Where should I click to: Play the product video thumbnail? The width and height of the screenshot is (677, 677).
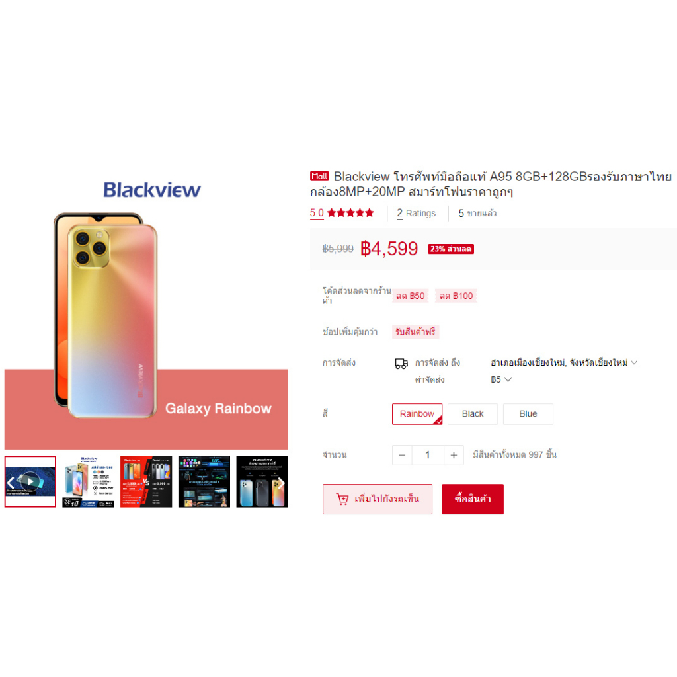pos(30,481)
